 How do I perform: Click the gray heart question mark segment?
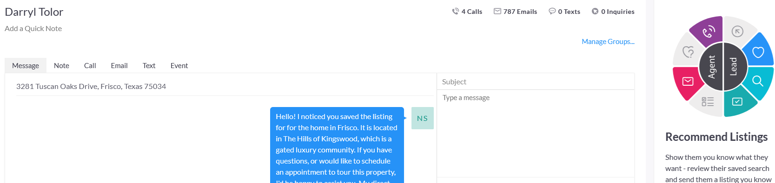[688, 52]
